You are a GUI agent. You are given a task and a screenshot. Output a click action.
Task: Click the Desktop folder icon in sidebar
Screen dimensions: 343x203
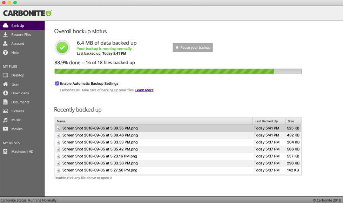click(6, 75)
